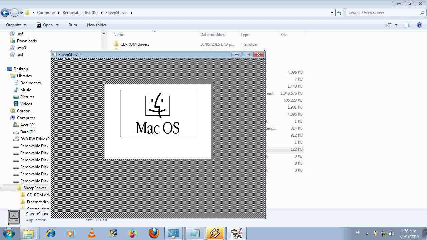Launch Mozilla Firefox from taskbar

pyautogui.click(x=154, y=233)
